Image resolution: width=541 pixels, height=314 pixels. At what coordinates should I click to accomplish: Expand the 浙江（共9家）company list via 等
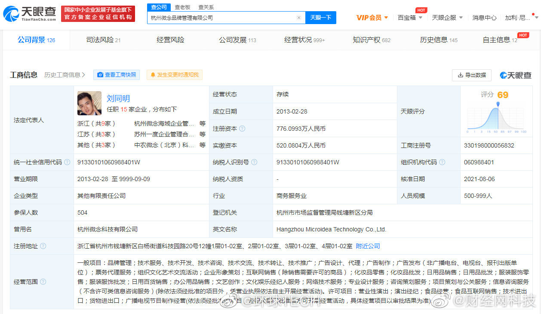point(202,123)
